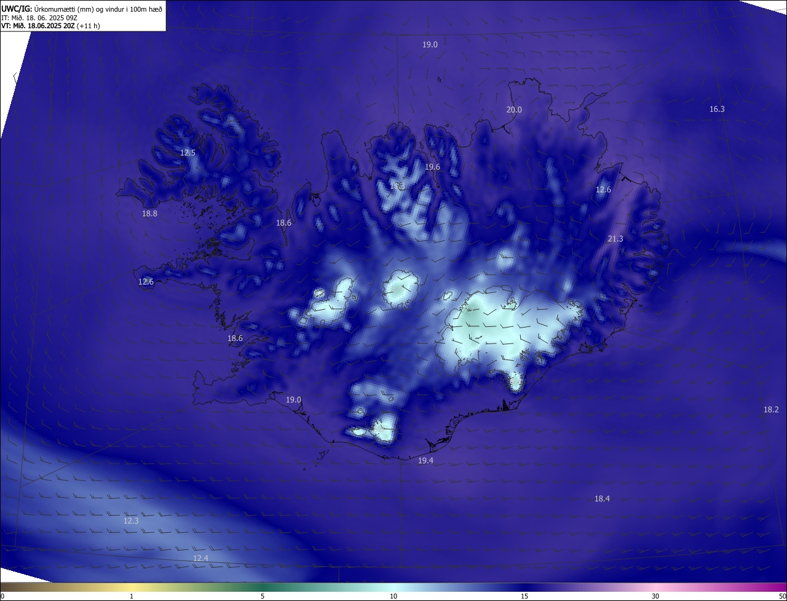Click the 0 tick label on the color scale

2,596
